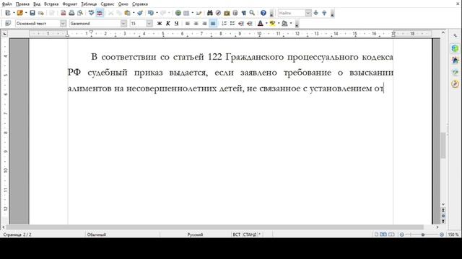
Task: Align text right
Action: click(204, 23)
